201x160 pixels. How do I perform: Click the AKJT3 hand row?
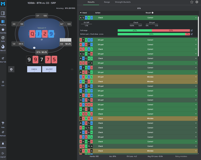138,63
